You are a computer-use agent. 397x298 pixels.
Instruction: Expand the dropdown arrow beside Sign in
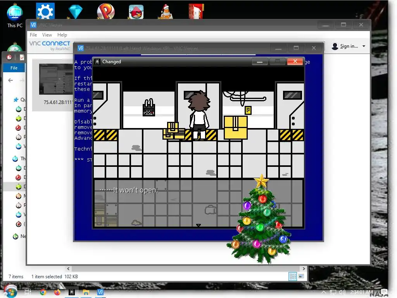point(364,47)
